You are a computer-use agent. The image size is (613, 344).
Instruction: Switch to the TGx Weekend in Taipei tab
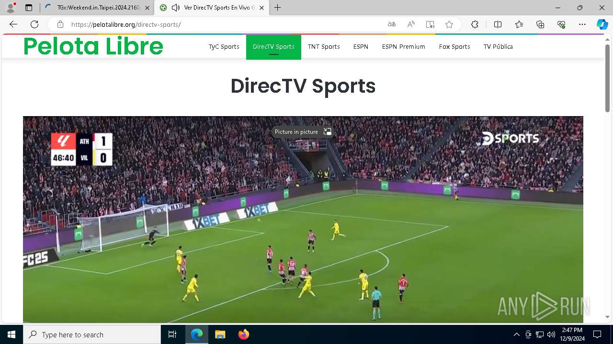(x=98, y=8)
